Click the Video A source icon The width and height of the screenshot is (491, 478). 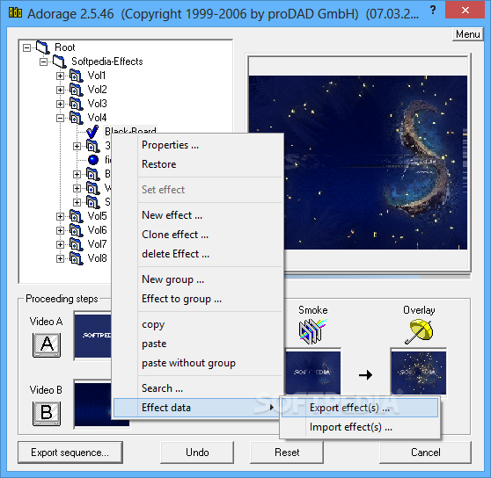click(x=47, y=344)
